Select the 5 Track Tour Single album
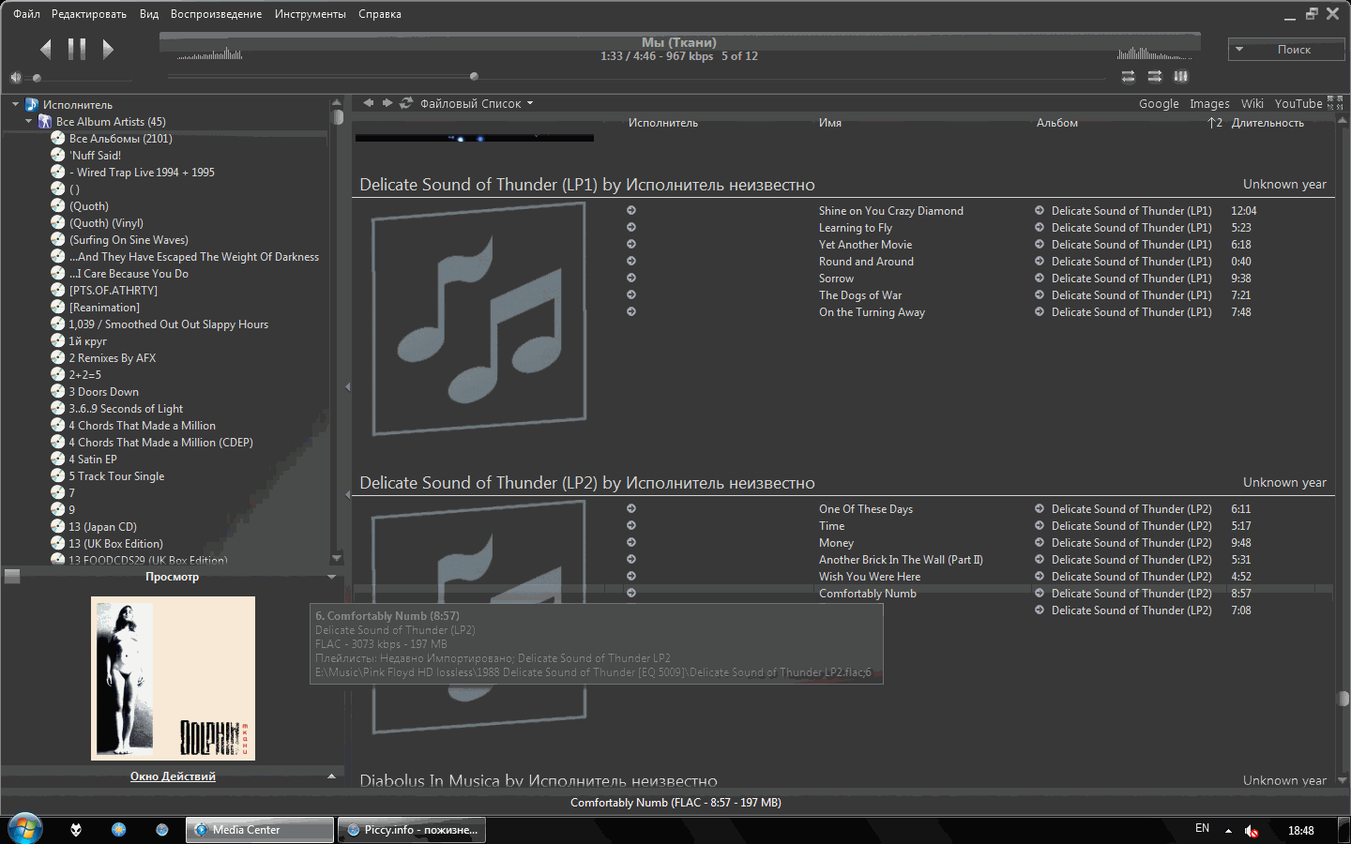The image size is (1351, 844). tap(116, 476)
